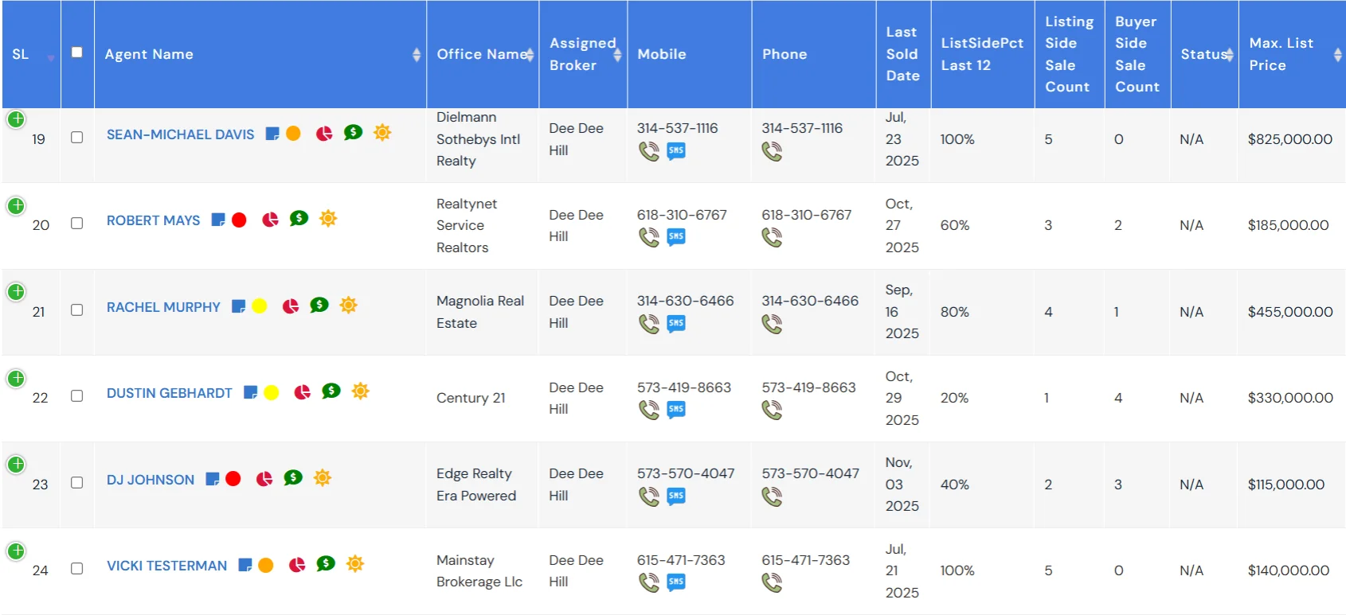Select the checkbox for row 24 Vicki Testerman
1346x615 pixels.
77,569
